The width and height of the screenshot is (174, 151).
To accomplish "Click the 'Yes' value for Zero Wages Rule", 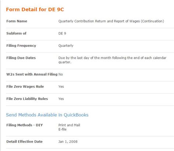I will [61, 87].
